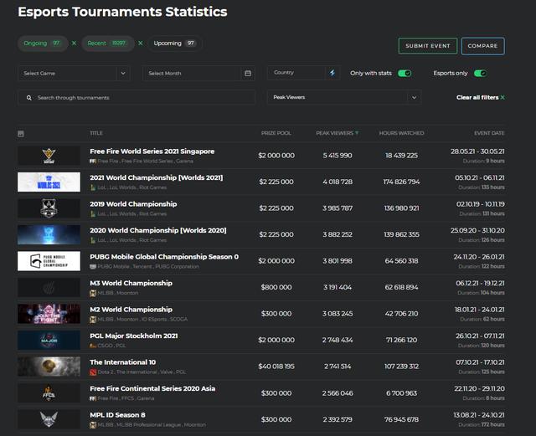Screen dimensions: 536x436
Task: Open the 2019 World Championship title
Action: coord(133,204)
